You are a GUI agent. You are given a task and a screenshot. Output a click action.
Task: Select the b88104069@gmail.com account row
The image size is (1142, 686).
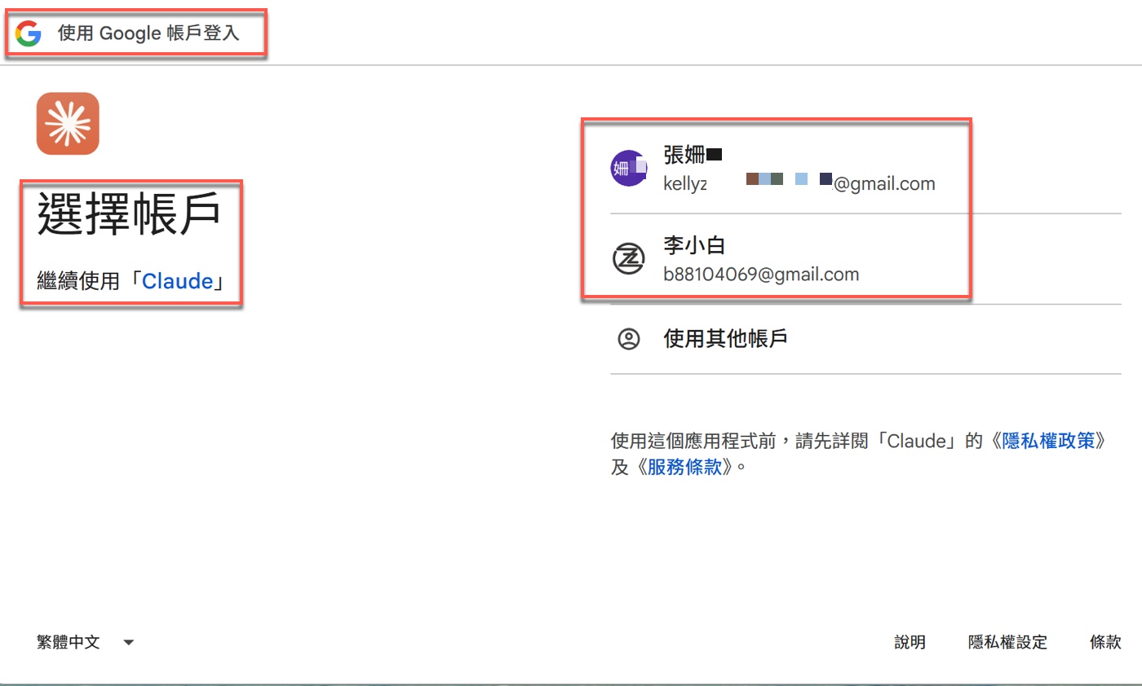point(783,258)
